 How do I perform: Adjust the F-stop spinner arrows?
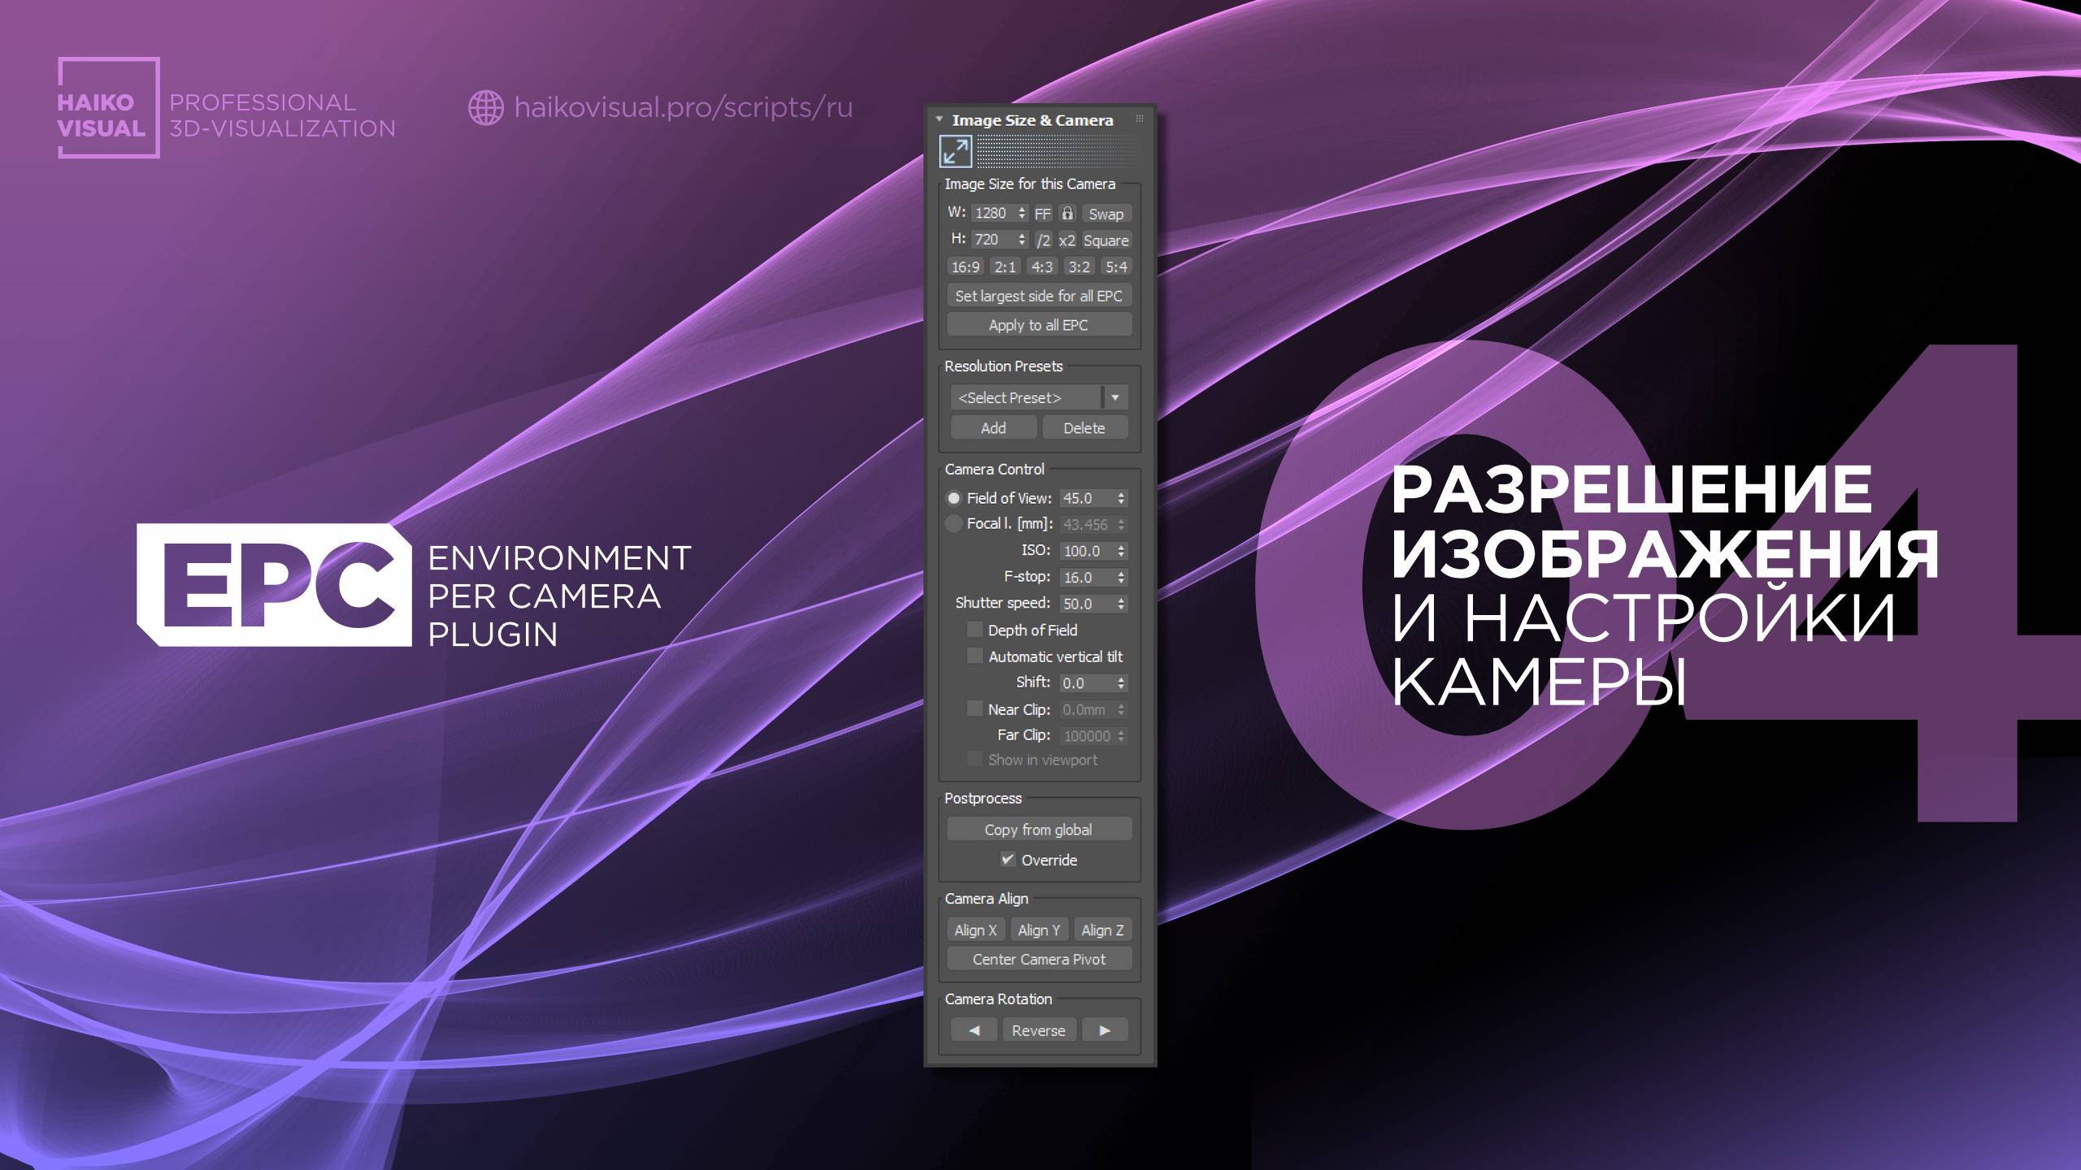click(1122, 577)
